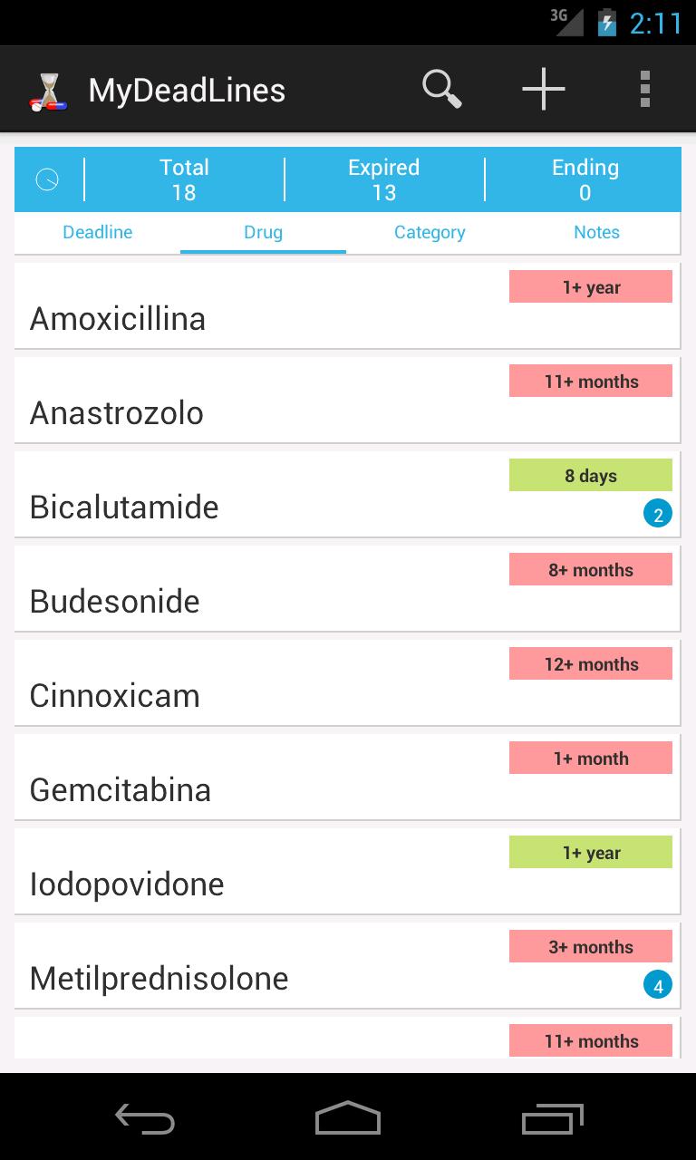Switch to the Deadline tab

pyautogui.click(x=98, y=233)
